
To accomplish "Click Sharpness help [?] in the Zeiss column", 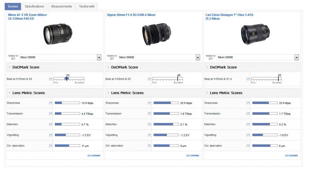I will point(248,103).
